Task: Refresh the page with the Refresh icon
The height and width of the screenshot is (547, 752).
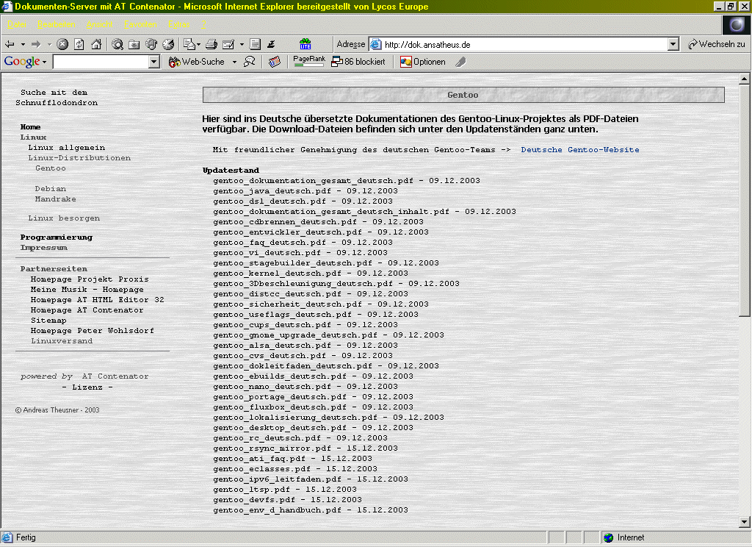Action: 79,45
